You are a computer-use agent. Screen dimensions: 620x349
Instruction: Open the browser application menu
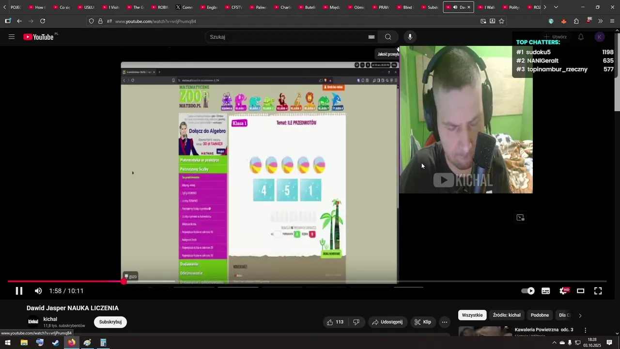point(612,21)
